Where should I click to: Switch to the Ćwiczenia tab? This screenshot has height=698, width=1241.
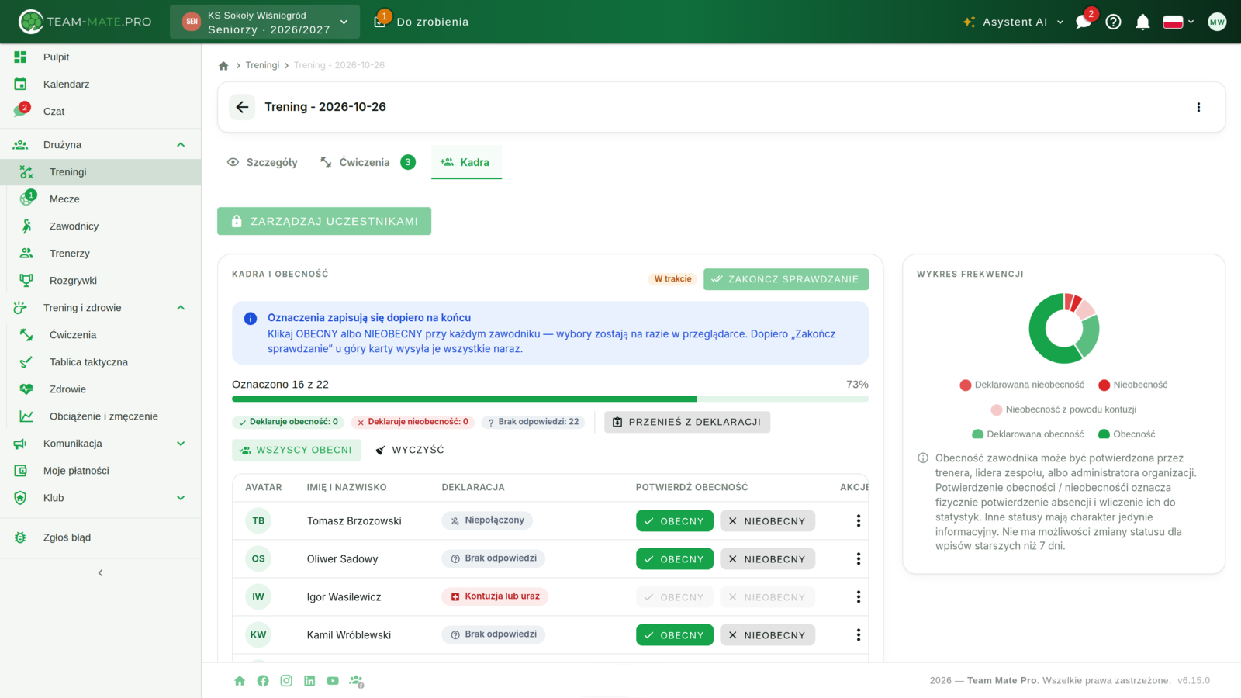[x=368, y=162]
